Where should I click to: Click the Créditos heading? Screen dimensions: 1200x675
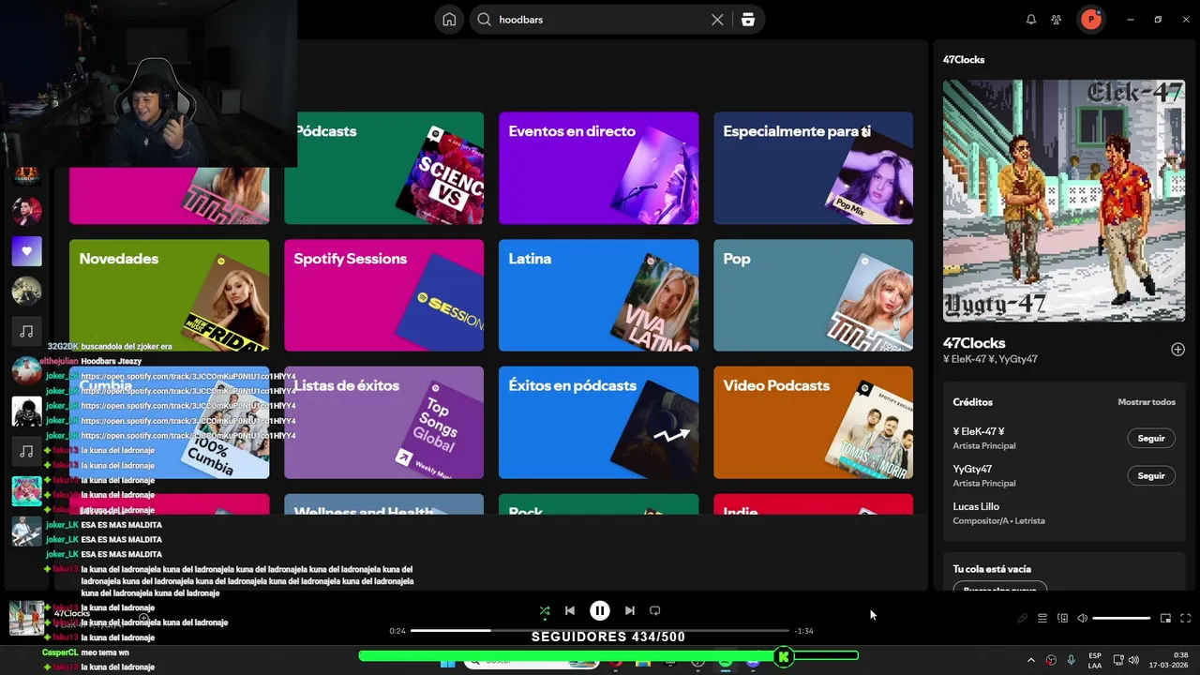(x=972, y=402)
